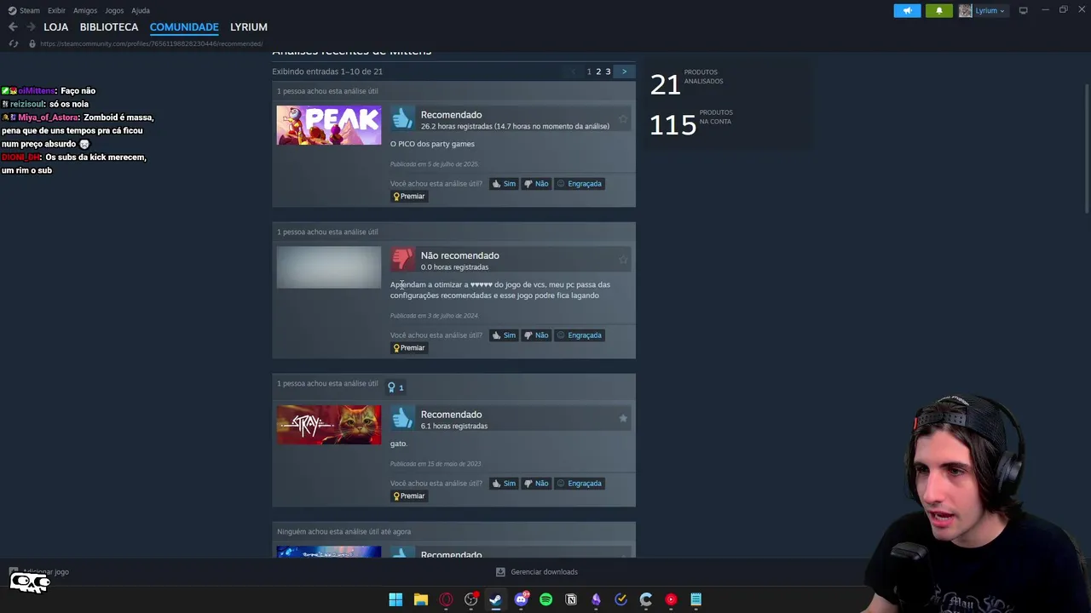Click Adicionar jogo at bottom left

pyautogui.click(x=39, y=572)
